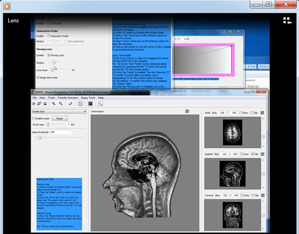Click the Axial brain slice image
299x234 pixels.
(233, 133)
